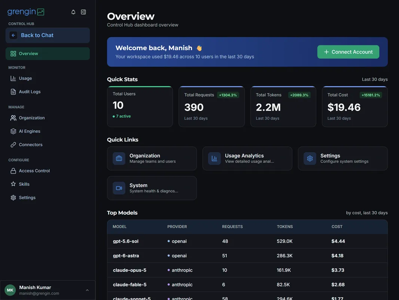Click the +15181.2% change badge
This screenshot has width=399, height=300.
click(371, 95)
